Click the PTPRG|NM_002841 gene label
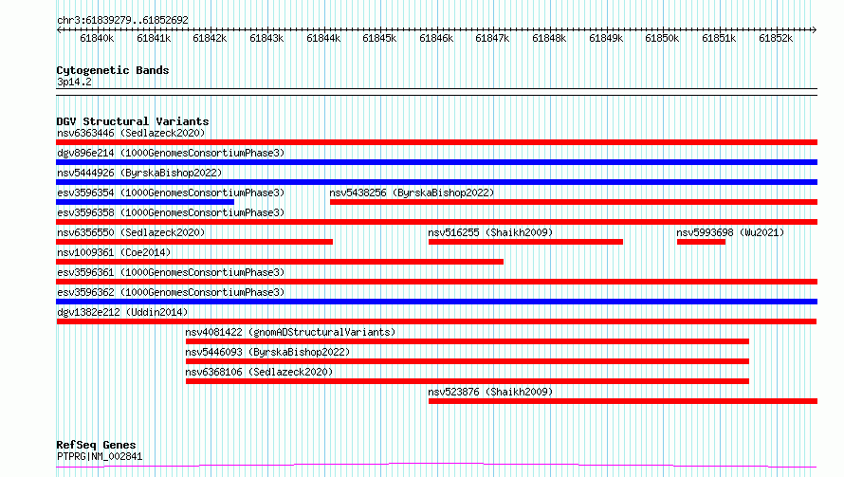 [x=100, y=456]
